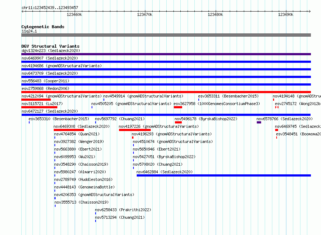
Task: Click nsv5663880 (Ebert2021) label
Action: (x=78, y=149)
